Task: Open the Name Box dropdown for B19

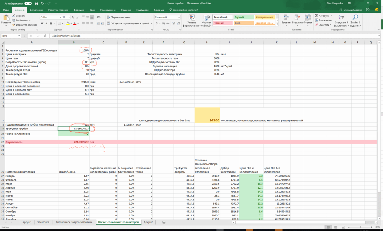Action: coord(20,36)
